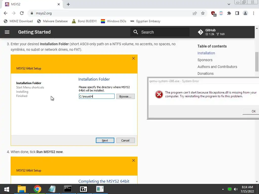Open MEMZ Download bookmark

[x=18, y=21]
